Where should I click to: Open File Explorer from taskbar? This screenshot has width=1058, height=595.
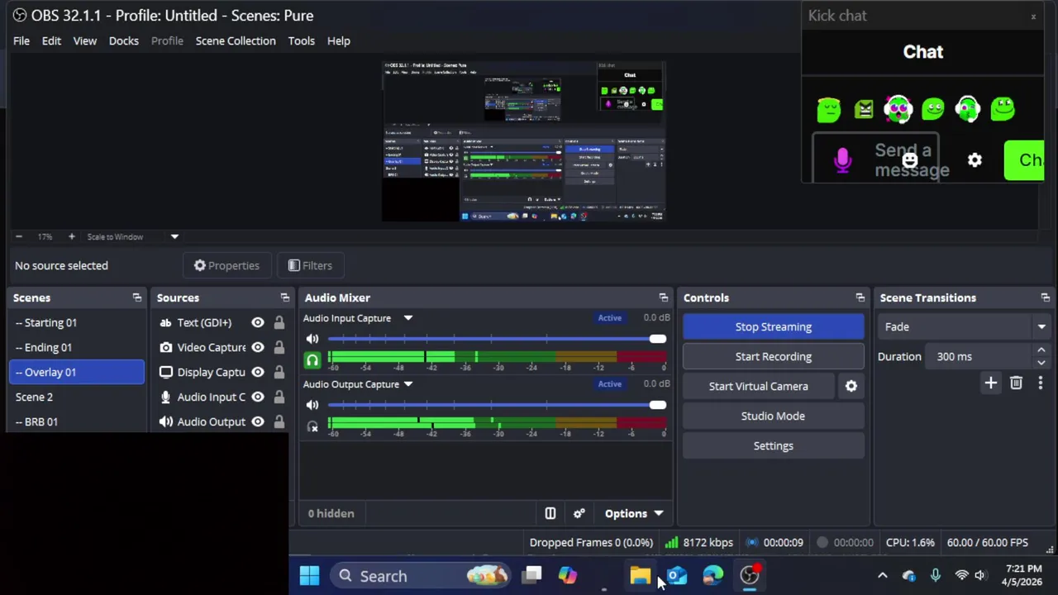(640, 576)
